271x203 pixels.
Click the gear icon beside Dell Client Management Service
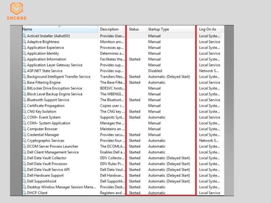[24, 152]
